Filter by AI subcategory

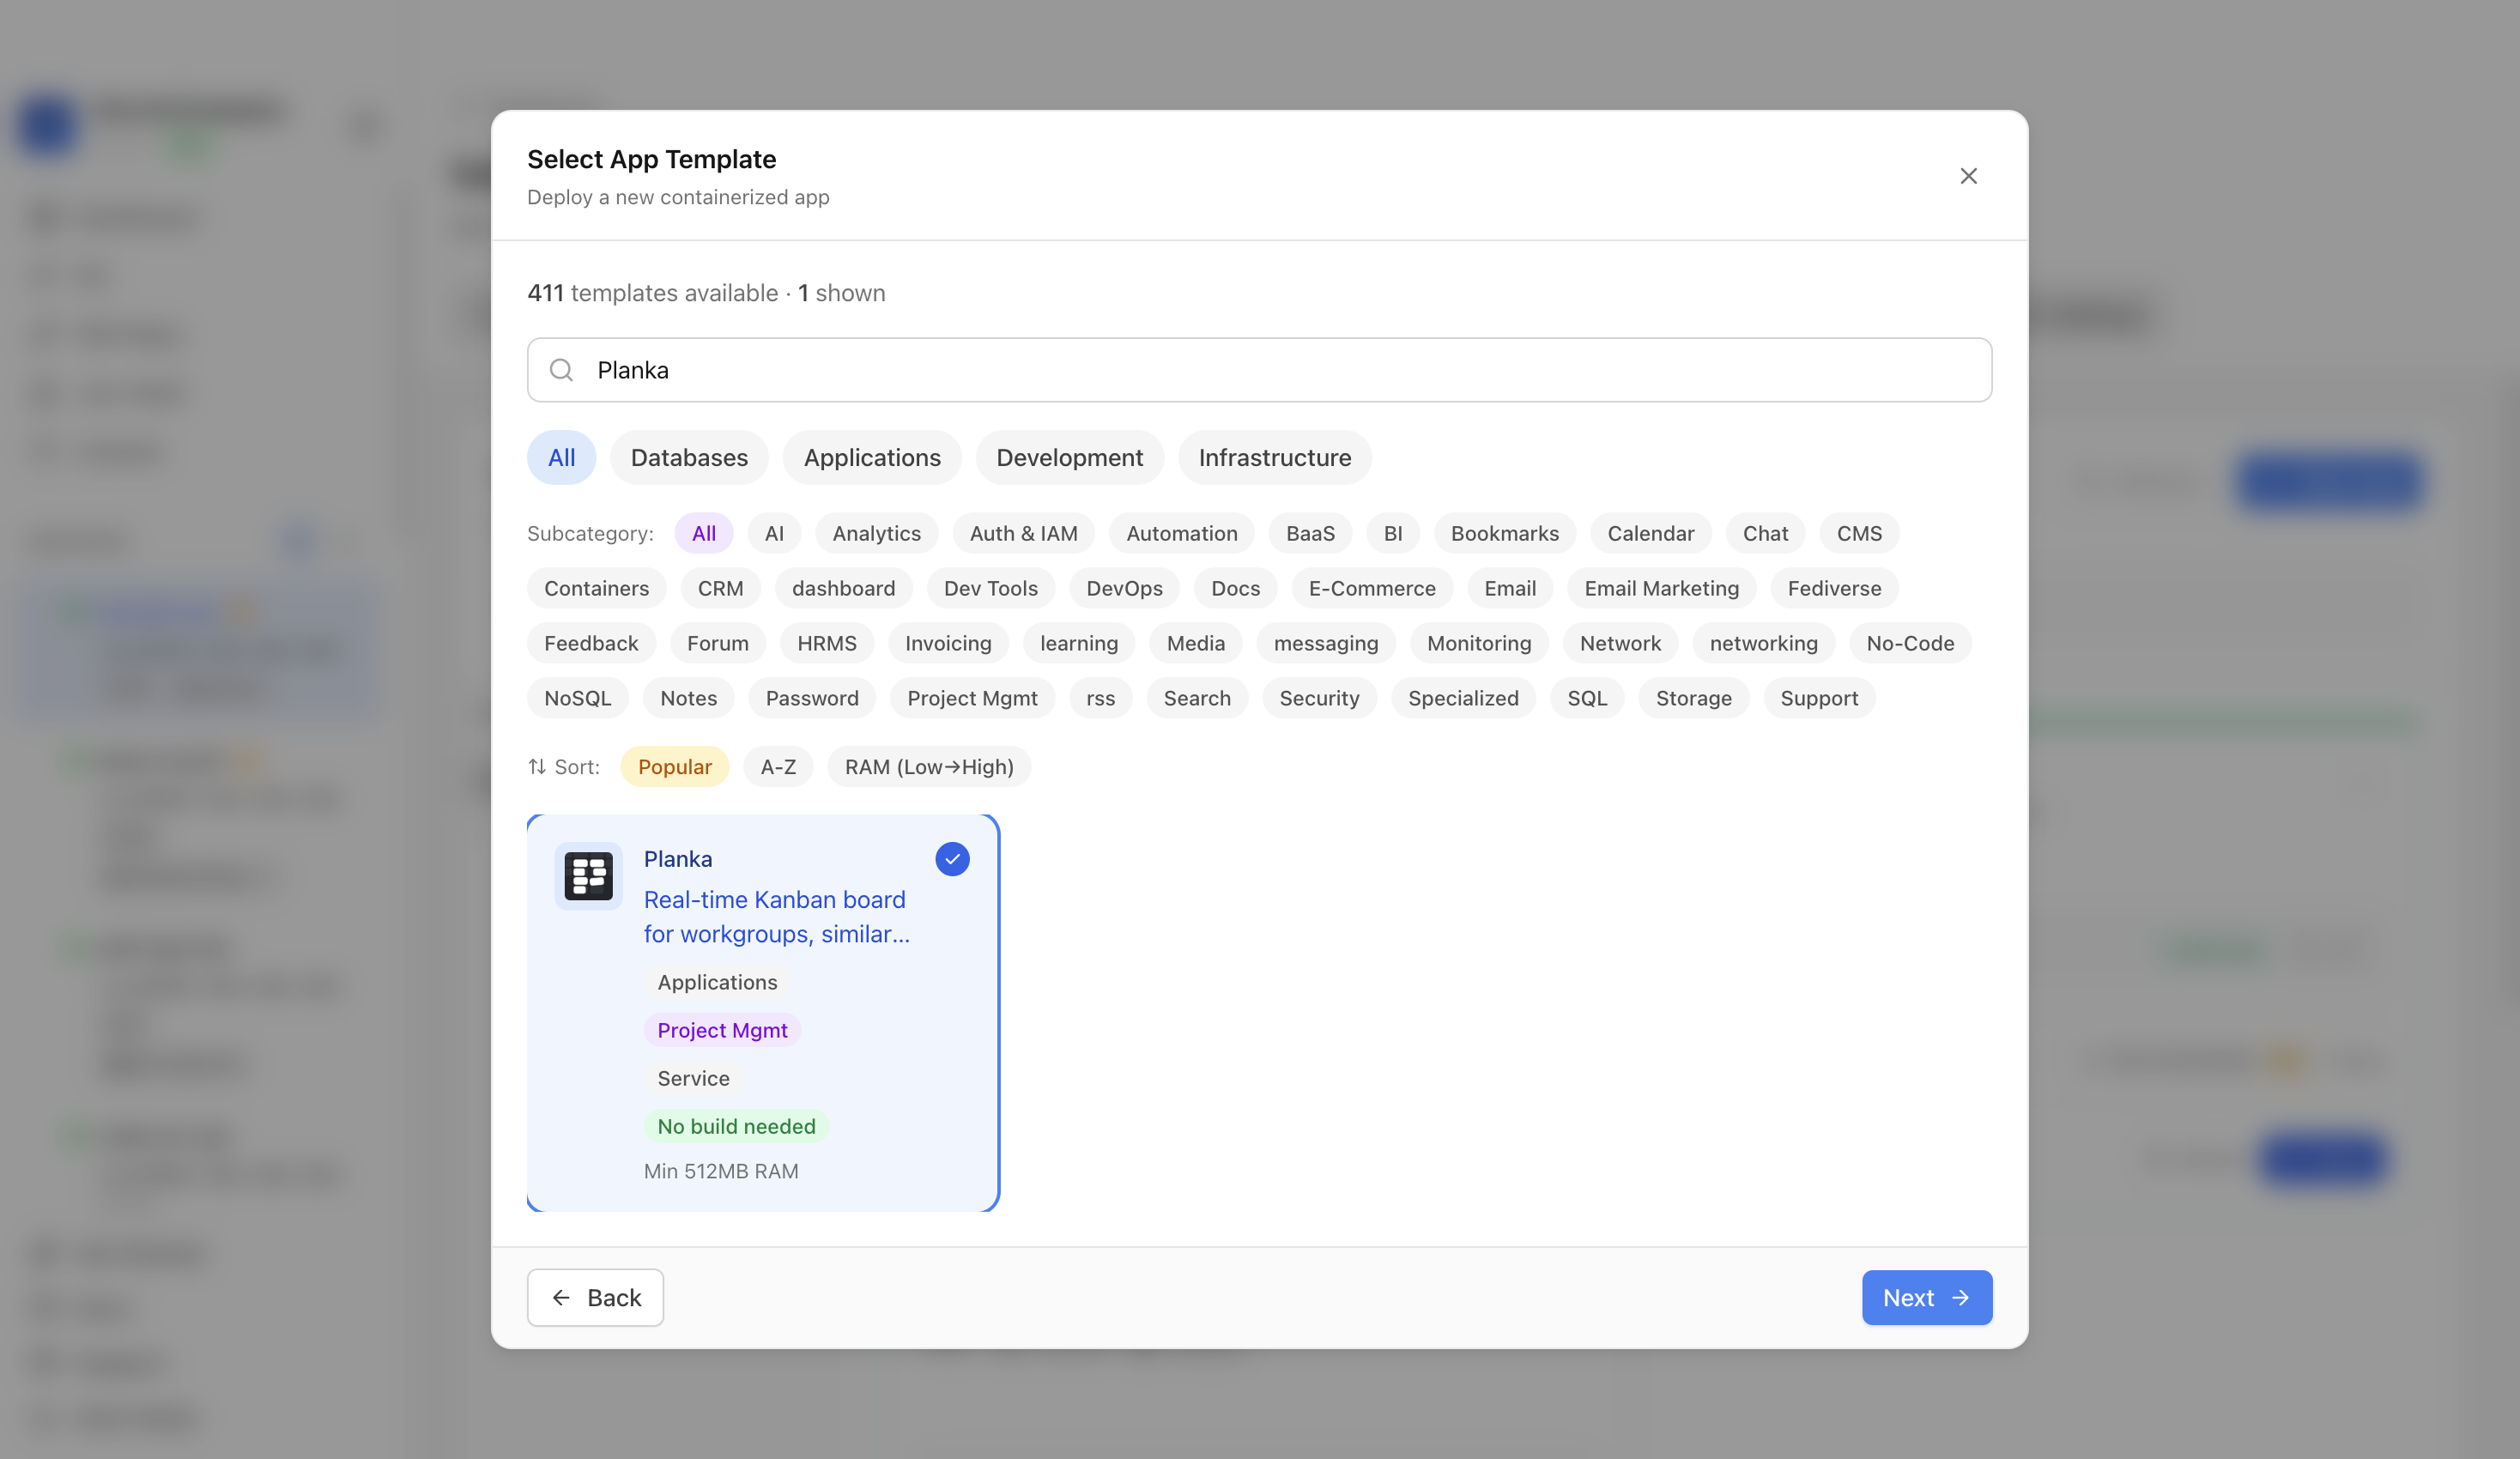(774, 533)
